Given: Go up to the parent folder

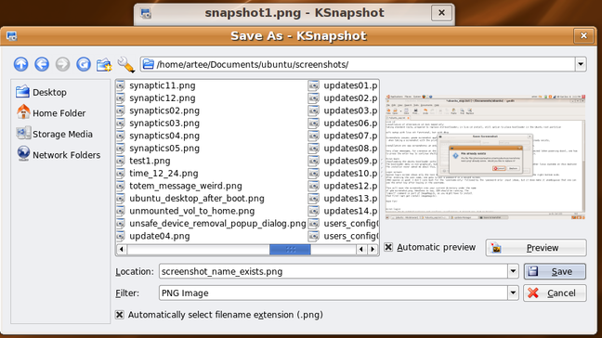Looking at the screenshot, I should coord(21,64).
